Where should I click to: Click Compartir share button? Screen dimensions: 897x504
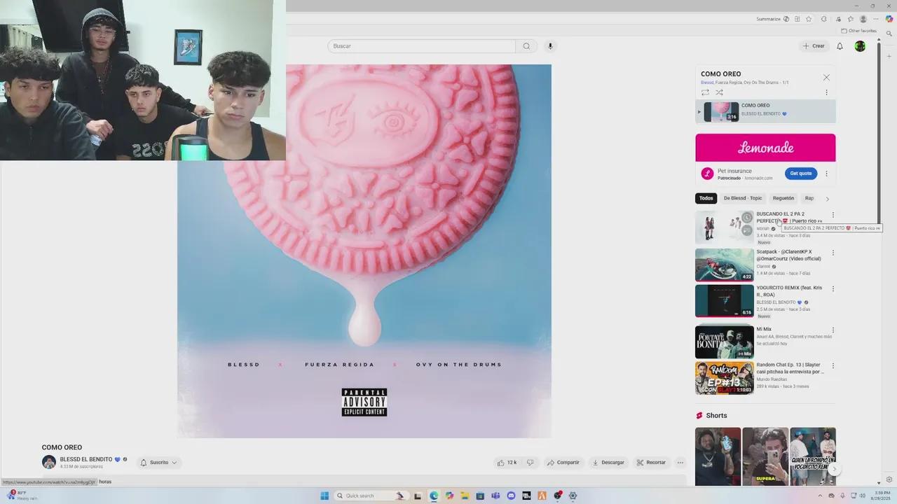coord(563,463)
